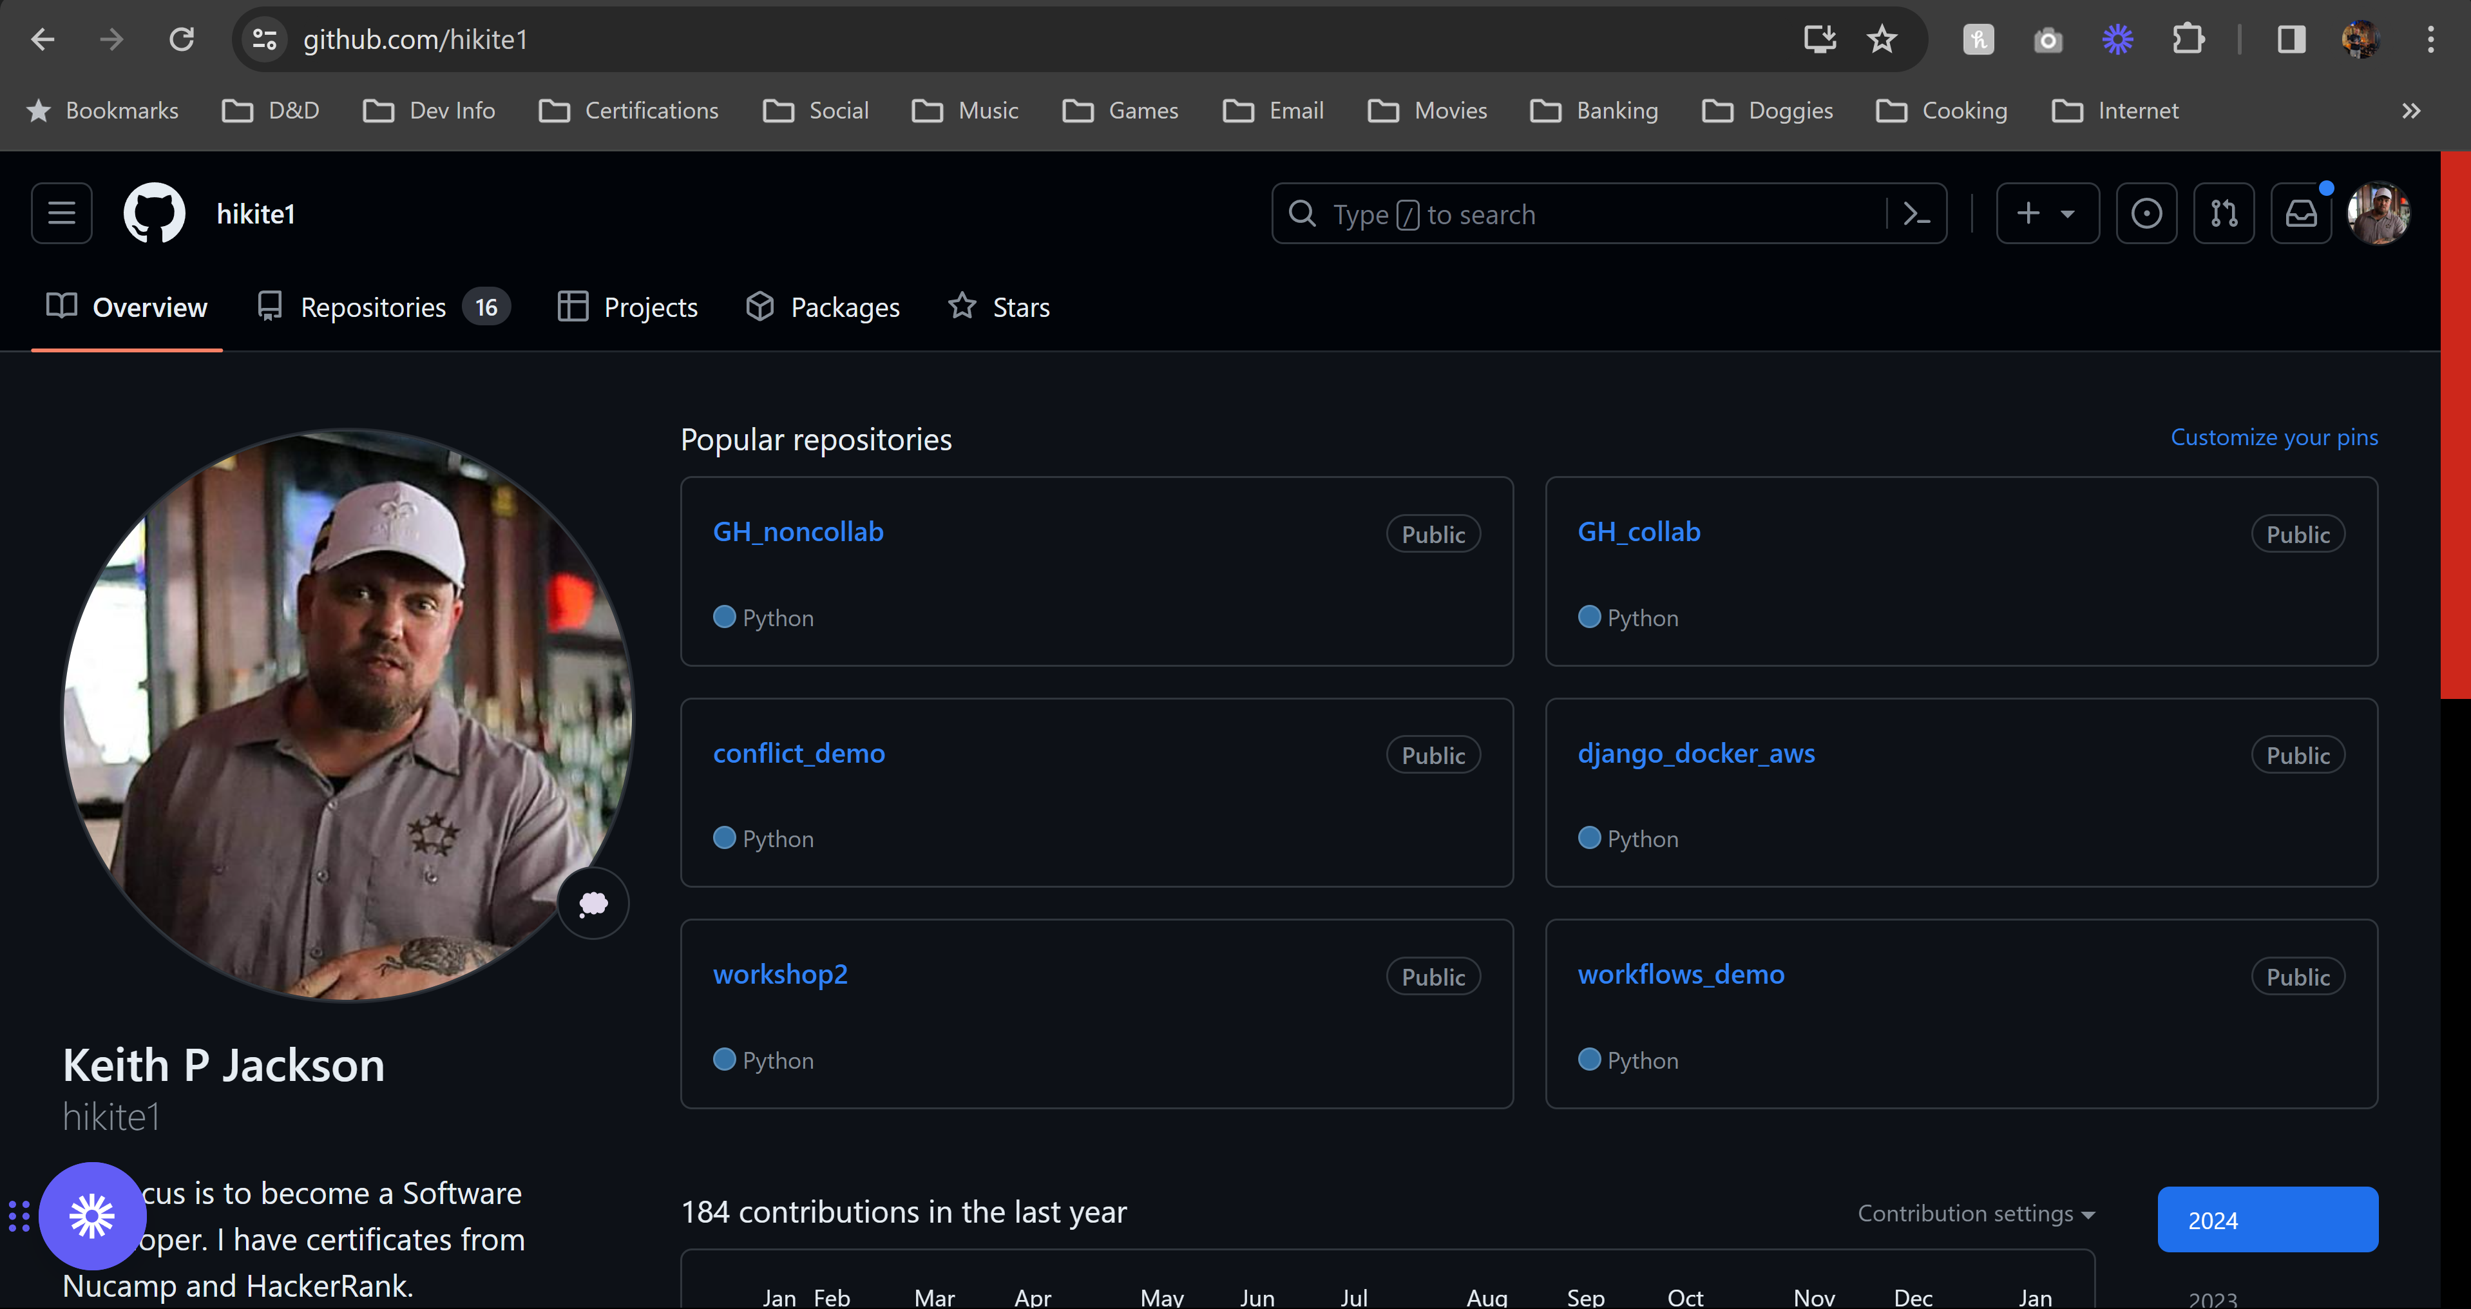Open the conflict_demo repository
Screen dimensions: 2471x1309
coord(799,753)
